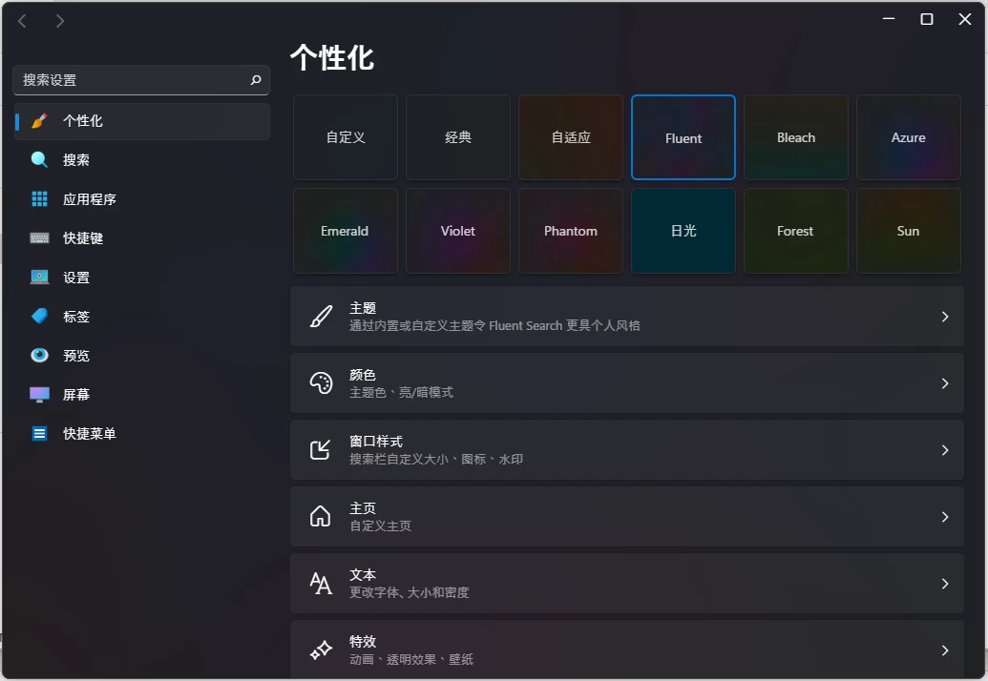Click the grid icon for 应用程序
This screenshot has width=988, height=681.
tap(39, 199)
